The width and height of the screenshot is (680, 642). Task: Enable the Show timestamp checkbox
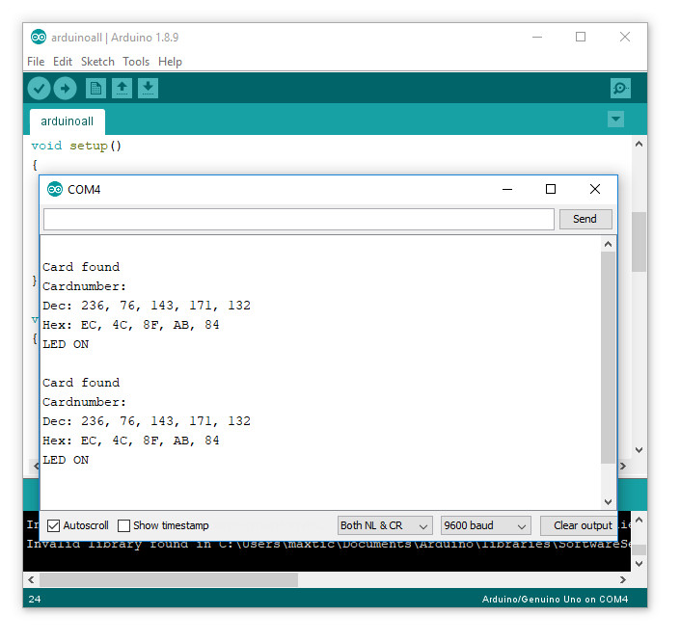[x=124, y=525]
